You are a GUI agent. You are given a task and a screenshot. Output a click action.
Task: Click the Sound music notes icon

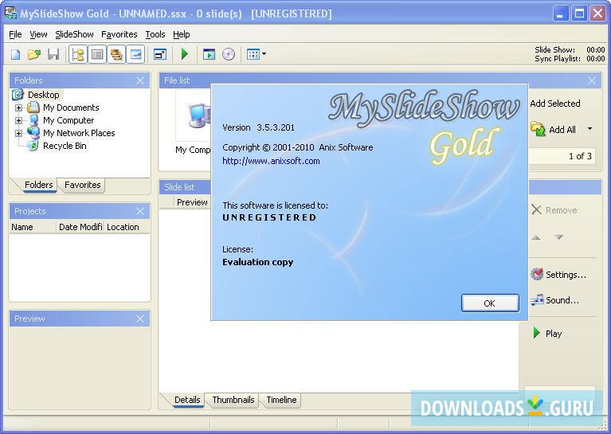[x=537, y=300]
